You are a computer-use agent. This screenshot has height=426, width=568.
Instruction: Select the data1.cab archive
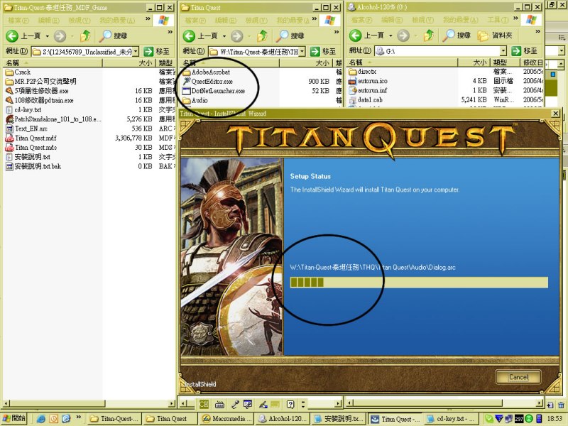pos(366,100)
